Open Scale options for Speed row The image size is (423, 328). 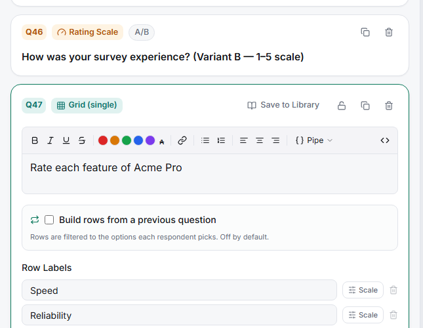pyautogui.click(x=363, y=290)
